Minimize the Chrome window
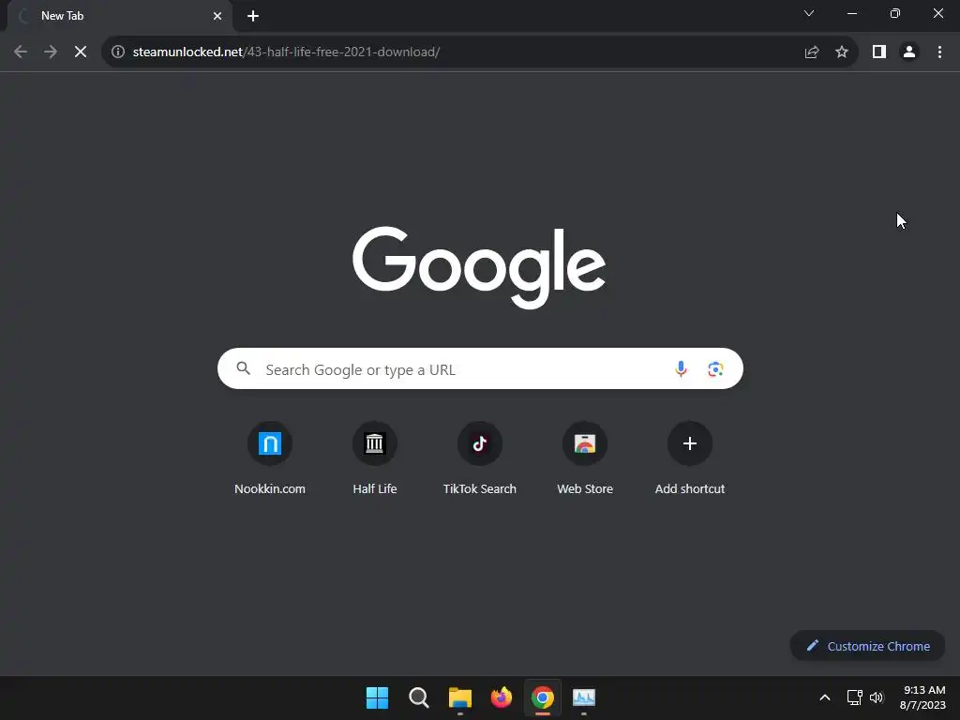Screen dimensions: 960x720 852,13
